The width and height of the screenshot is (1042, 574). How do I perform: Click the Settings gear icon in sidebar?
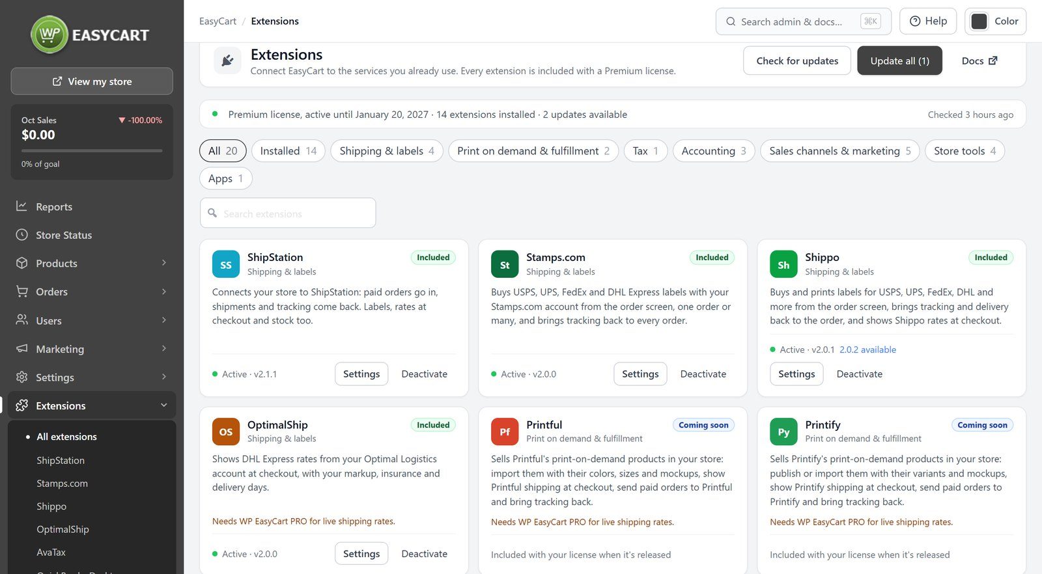click(22, 377)
